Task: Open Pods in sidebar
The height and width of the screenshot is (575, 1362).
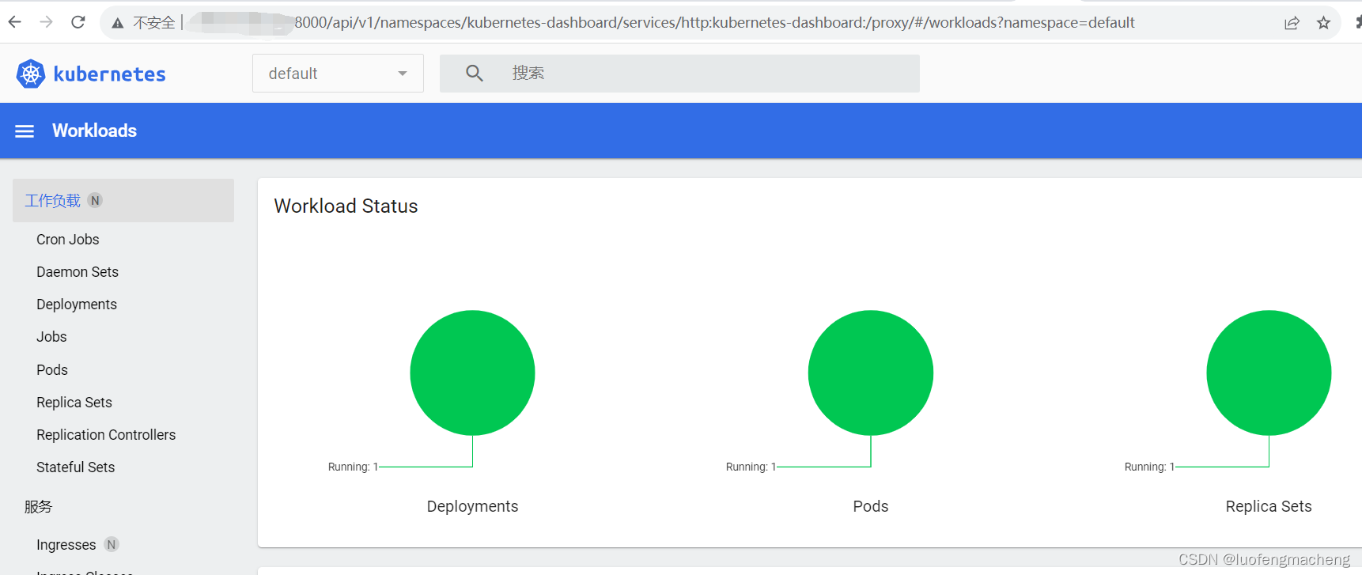Action: pyautogui.click(x=52, y=370)
